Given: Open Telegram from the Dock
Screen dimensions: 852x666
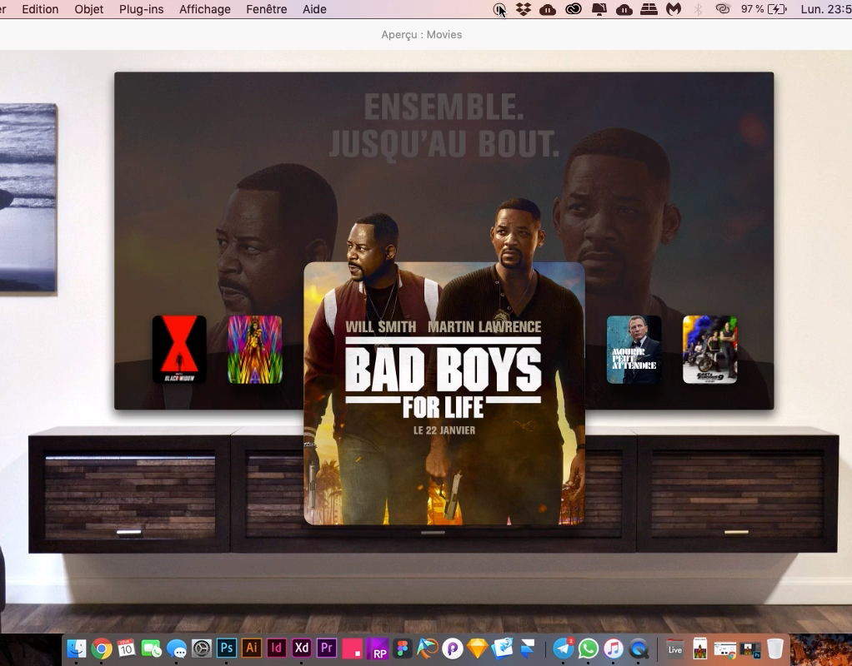Looking at the screenshot, I should click(x=564, y=648).
